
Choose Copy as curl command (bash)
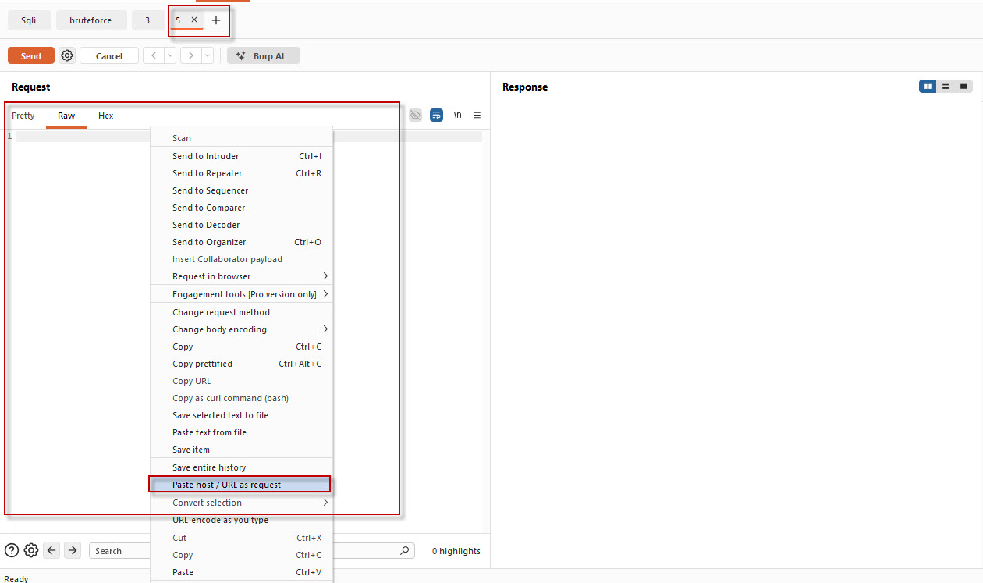(x=241, y=398)
